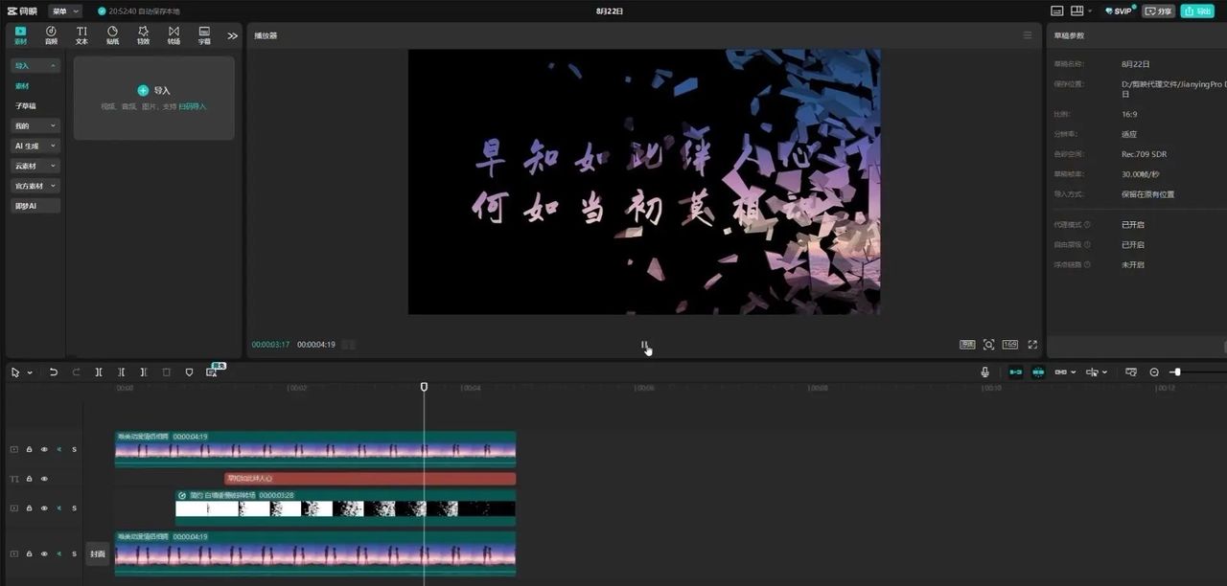The image size is (1227, 586).
Task: Open the 转场 (Transitions) panel
Action: click(x=174, y=35)
